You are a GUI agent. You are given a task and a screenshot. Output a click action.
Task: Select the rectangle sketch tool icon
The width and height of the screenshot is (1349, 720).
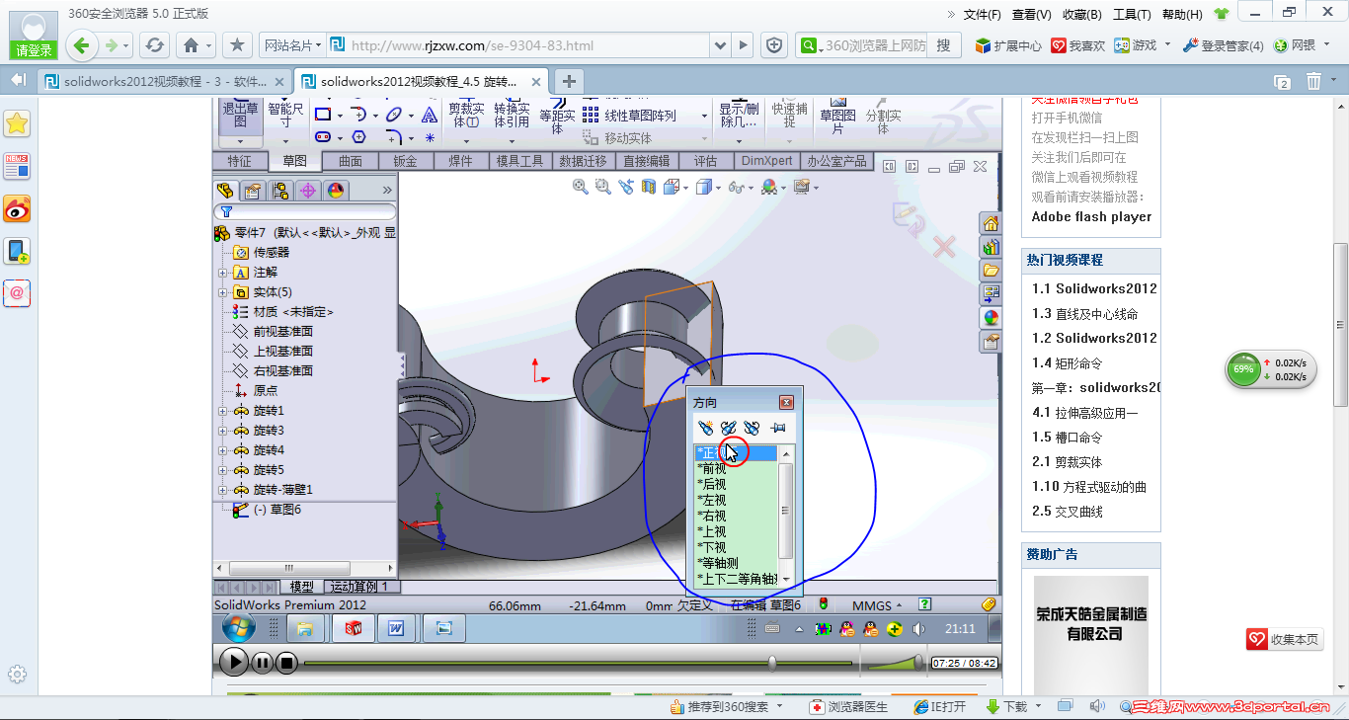click(322, 115)
